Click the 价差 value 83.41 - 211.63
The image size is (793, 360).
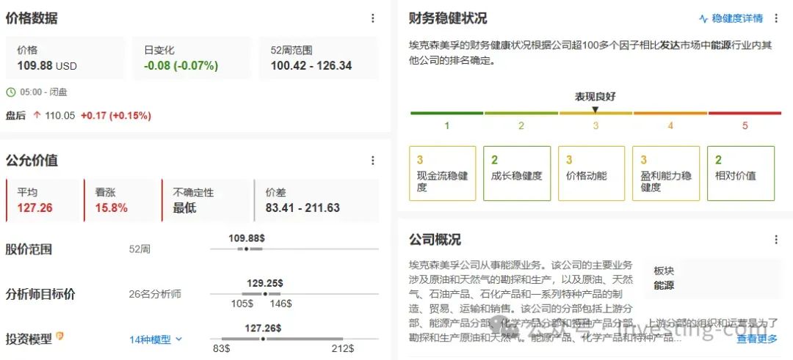303,208
